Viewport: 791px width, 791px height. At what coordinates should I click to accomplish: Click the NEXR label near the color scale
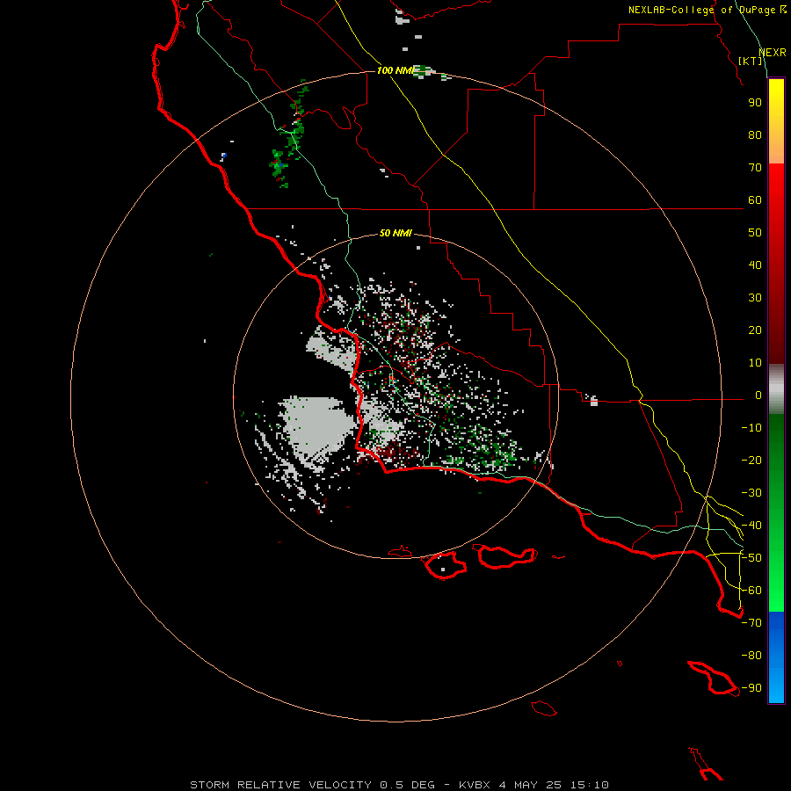773,53
